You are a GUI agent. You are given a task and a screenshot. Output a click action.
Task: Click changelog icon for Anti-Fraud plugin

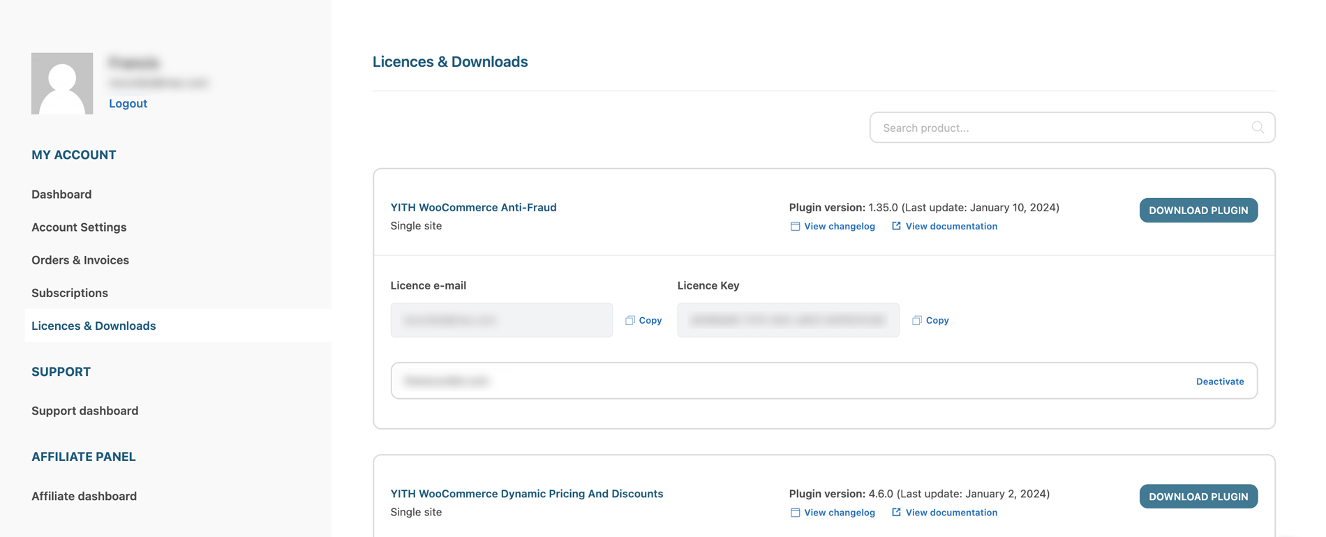click(795, 226)
